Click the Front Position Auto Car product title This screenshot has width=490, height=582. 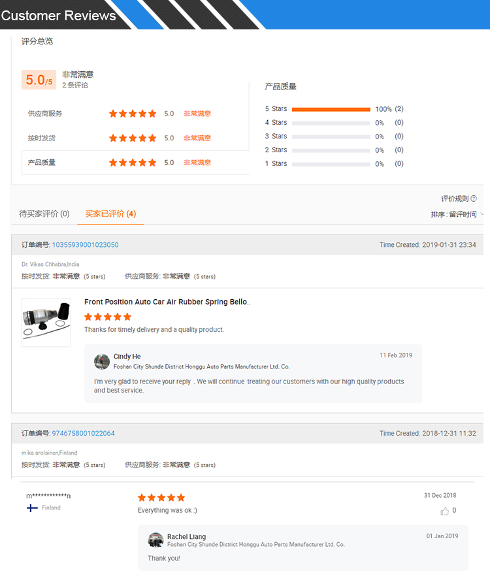coord(167,302)
